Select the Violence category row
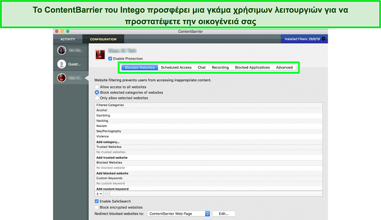 [209, 136]
